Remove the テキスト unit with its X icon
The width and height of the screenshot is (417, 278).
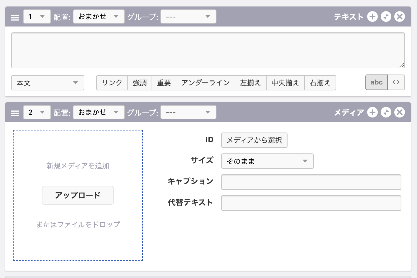point(400,17)
